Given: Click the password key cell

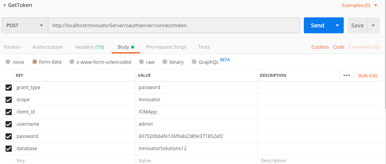Looking at the screenshot, I should (75, 137).
